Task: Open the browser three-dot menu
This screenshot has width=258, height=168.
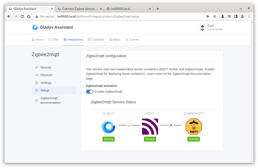Action: 249,16
